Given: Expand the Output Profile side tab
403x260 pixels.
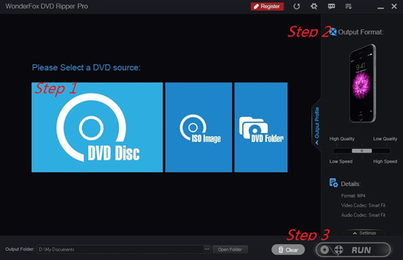Looking at the screenshot, I should point(317,125).
